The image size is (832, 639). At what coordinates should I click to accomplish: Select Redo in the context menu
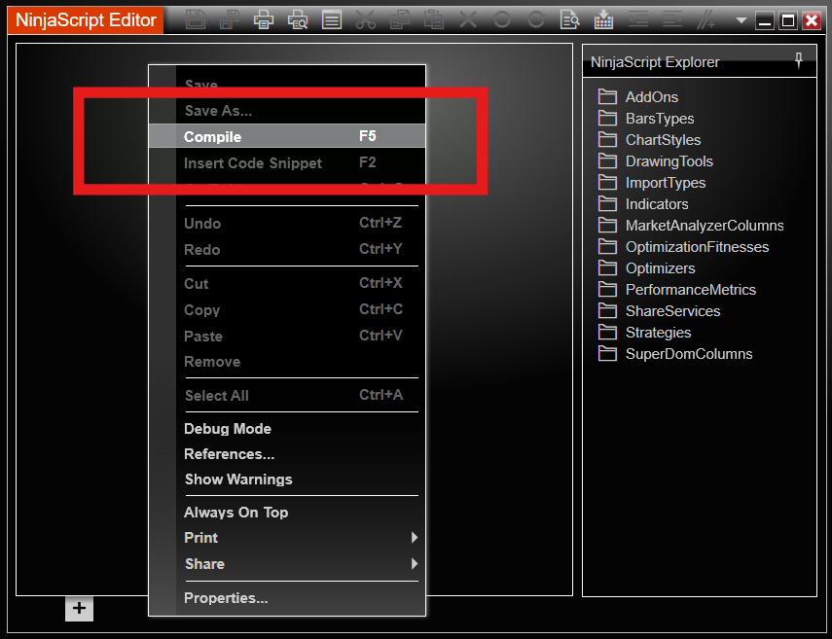[287, 249]
